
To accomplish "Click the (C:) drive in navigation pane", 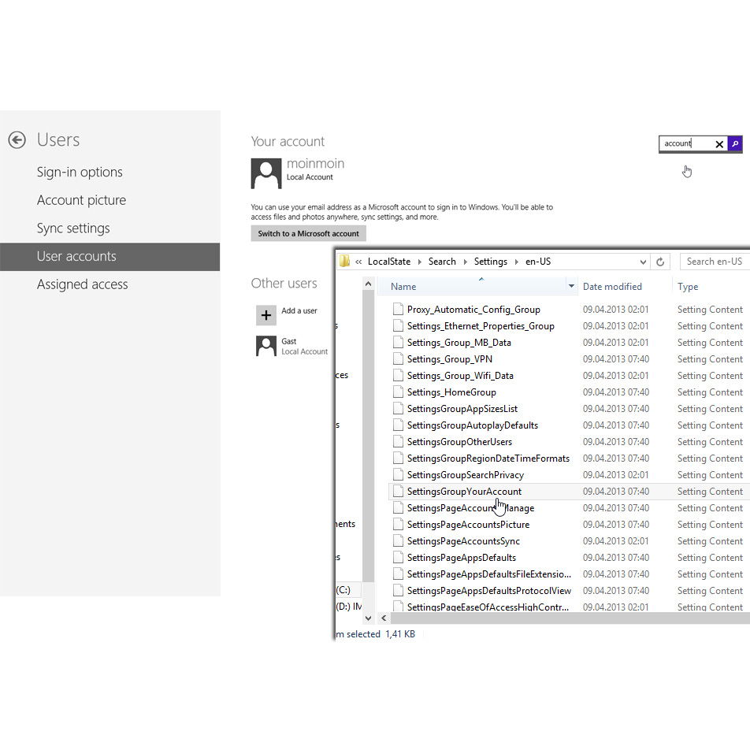I will [x=343, y=590].
